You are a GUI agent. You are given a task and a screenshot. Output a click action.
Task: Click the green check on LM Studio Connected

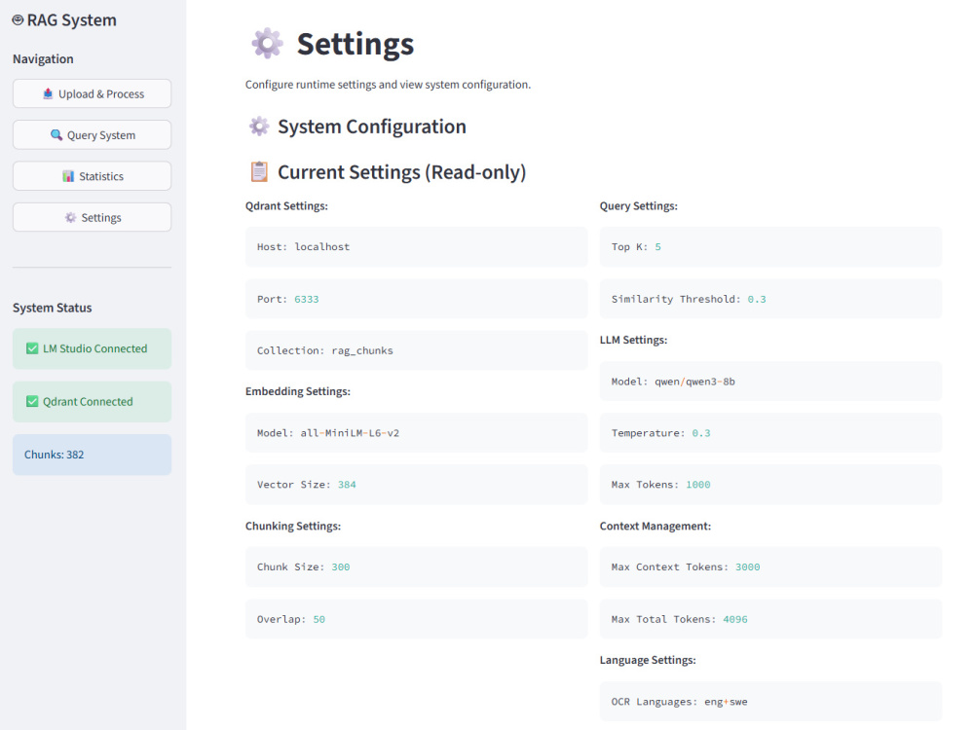[x=32, y=348]
